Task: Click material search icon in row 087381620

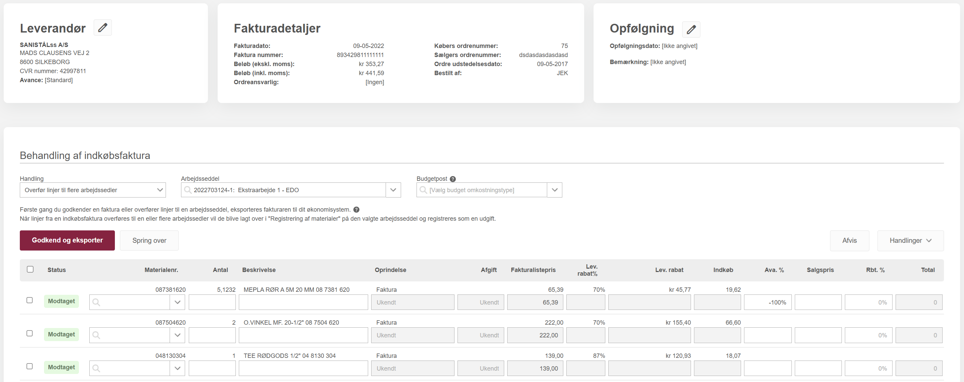Action: click(x=96, y=303)
